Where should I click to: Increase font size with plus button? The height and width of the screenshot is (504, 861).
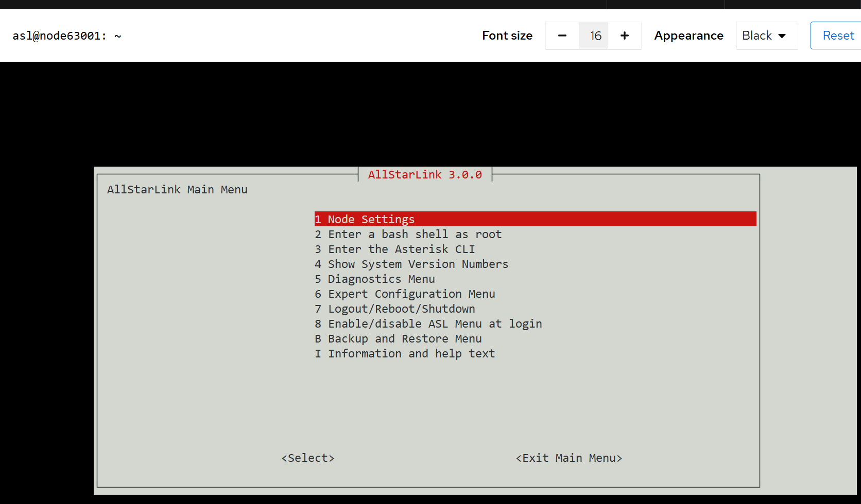(625, 35)
